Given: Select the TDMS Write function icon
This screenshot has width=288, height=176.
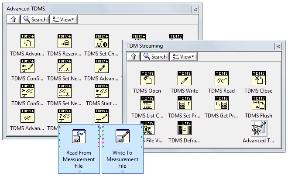Looking at the screenshot, I should coord(184,79).
